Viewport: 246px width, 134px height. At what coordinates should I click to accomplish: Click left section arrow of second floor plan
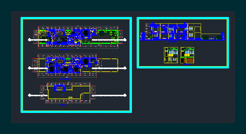pos(29,68)
